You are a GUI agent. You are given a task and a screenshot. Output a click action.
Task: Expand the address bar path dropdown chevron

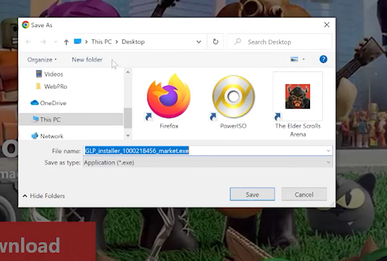[199, 42]
